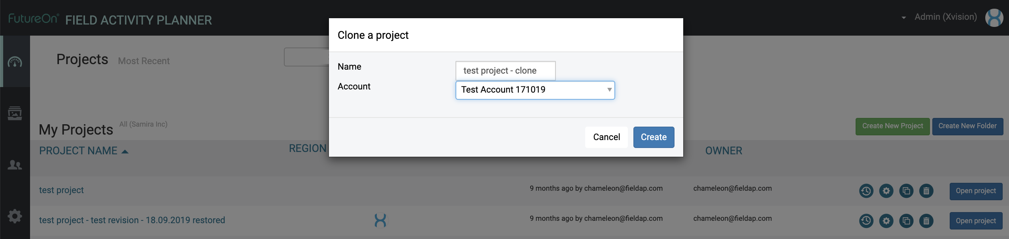The image size is (1009, 239).
Task: Open the settings gear in sidebar
Action: (15, 216)
